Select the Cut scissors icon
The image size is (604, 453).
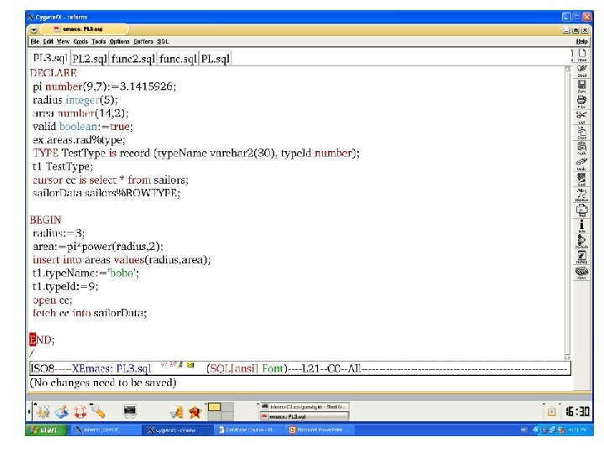click(x=581, y=117)
